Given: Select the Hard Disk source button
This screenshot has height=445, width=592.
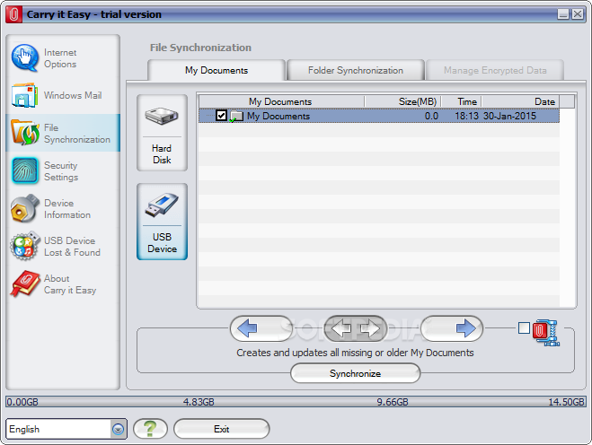Looking at the screenshot, I should coord(162,133).
